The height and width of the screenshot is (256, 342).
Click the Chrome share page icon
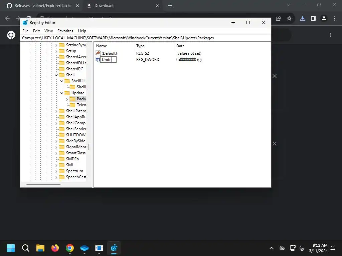pyautogui.click(x=279, y=19)
